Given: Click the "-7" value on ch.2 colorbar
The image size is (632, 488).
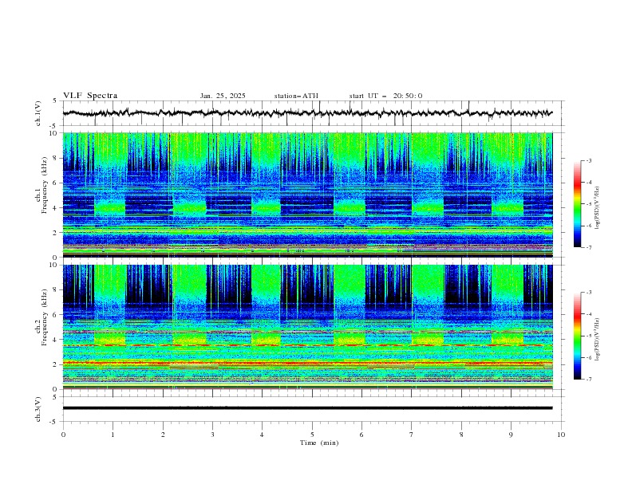Looking at the screenshot, I should pyautogui.click(x=589, y=380).
